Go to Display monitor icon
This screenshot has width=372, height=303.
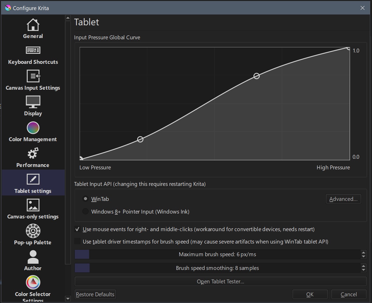pyautogui.click(x=33, y=102)
